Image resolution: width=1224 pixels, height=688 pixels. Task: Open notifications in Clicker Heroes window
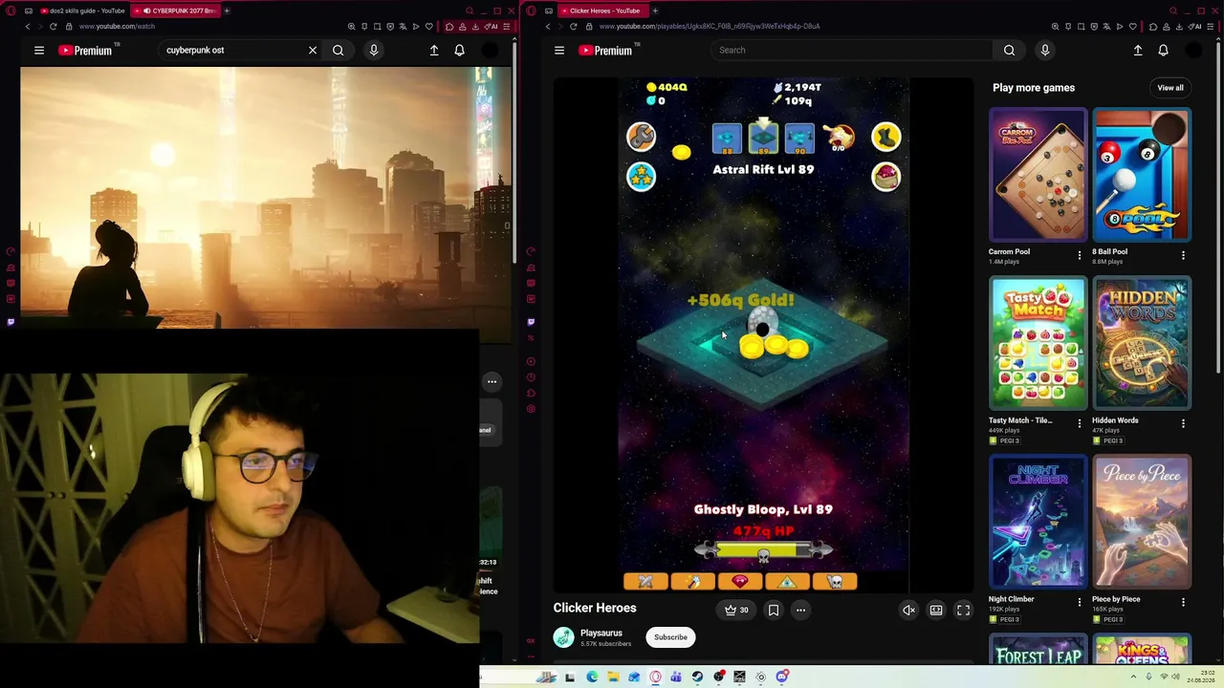point(1164,51)
